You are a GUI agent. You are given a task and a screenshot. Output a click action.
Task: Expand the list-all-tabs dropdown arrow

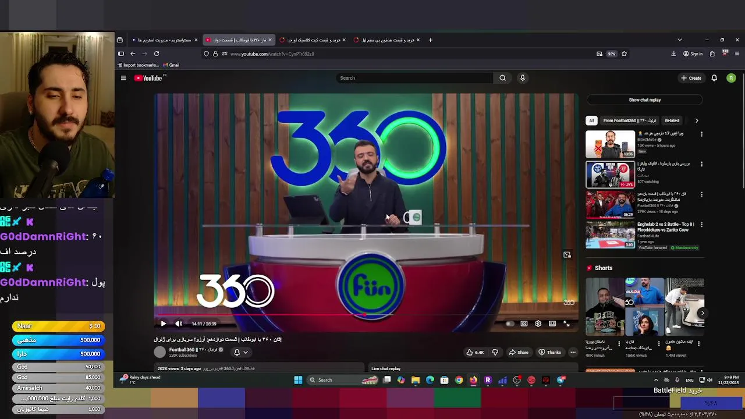tap(679, 40)
